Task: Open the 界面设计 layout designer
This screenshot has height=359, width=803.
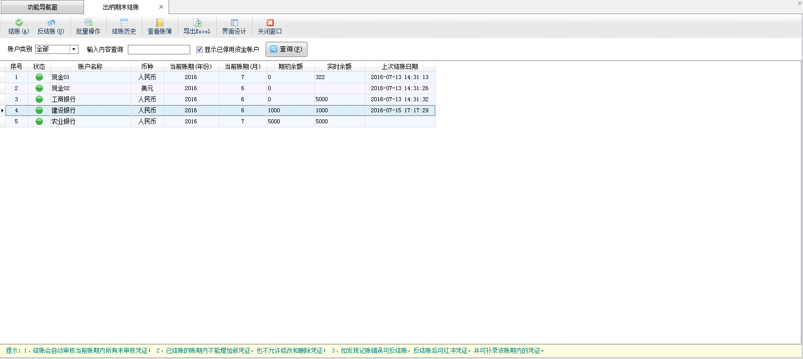Action: 234,23
